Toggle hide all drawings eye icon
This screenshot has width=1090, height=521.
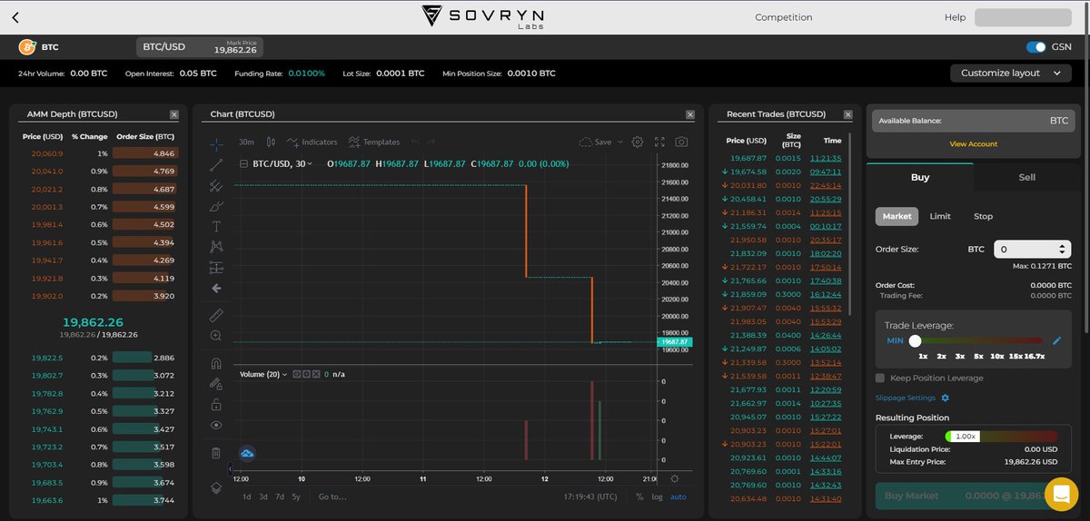(216, 425)
